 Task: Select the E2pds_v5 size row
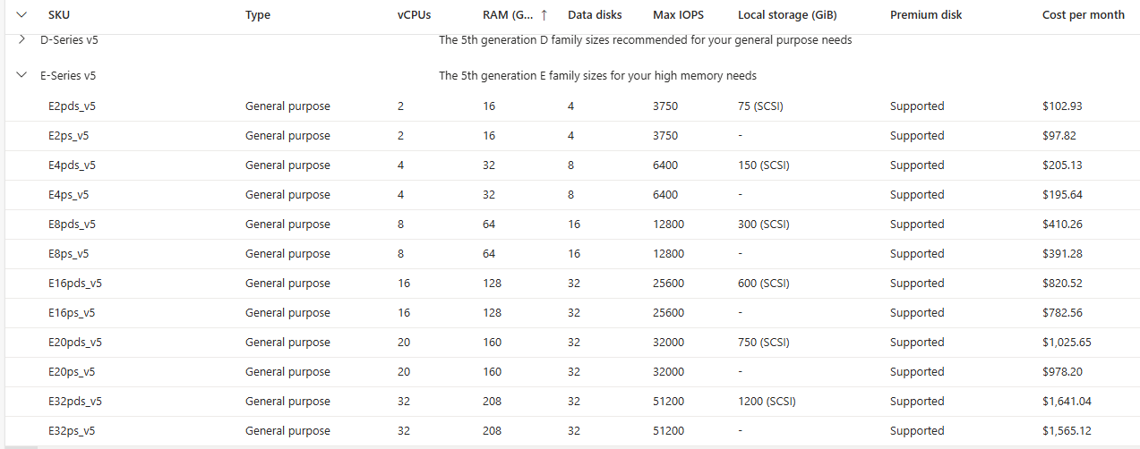click(572, 106)
